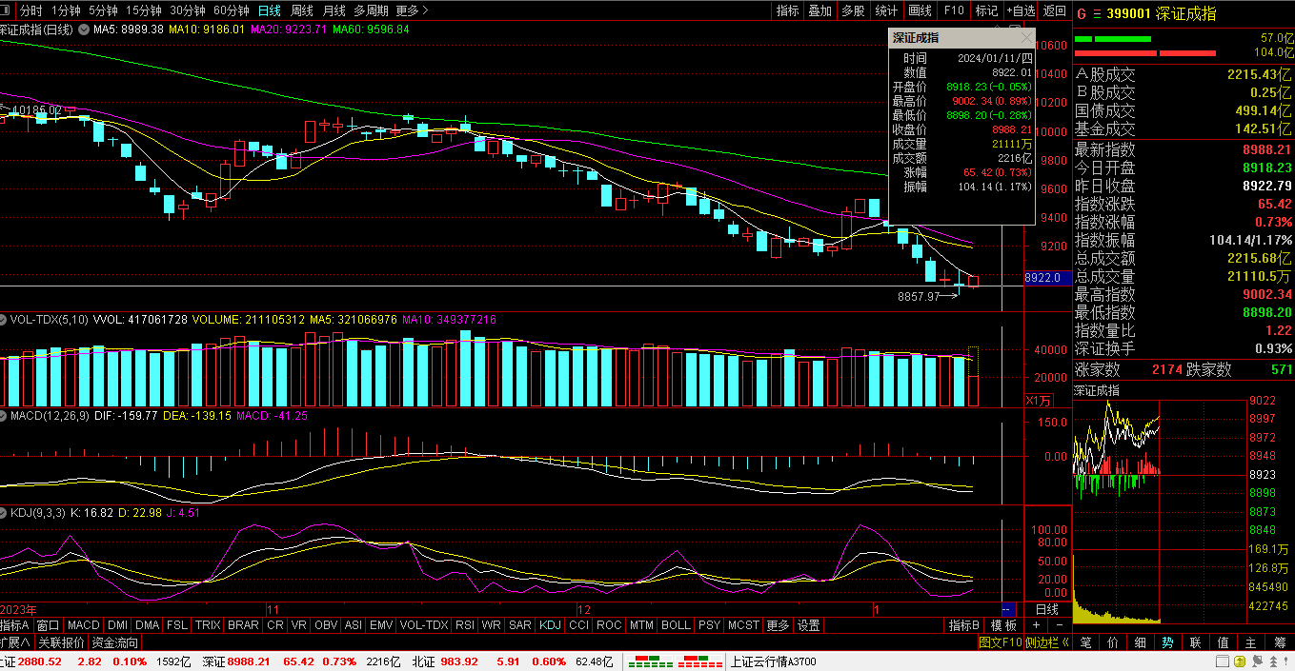Screen dimensions: 1295x671
Task: Open 更多 indicator list in the bottom bar
Action: [778, 625]
